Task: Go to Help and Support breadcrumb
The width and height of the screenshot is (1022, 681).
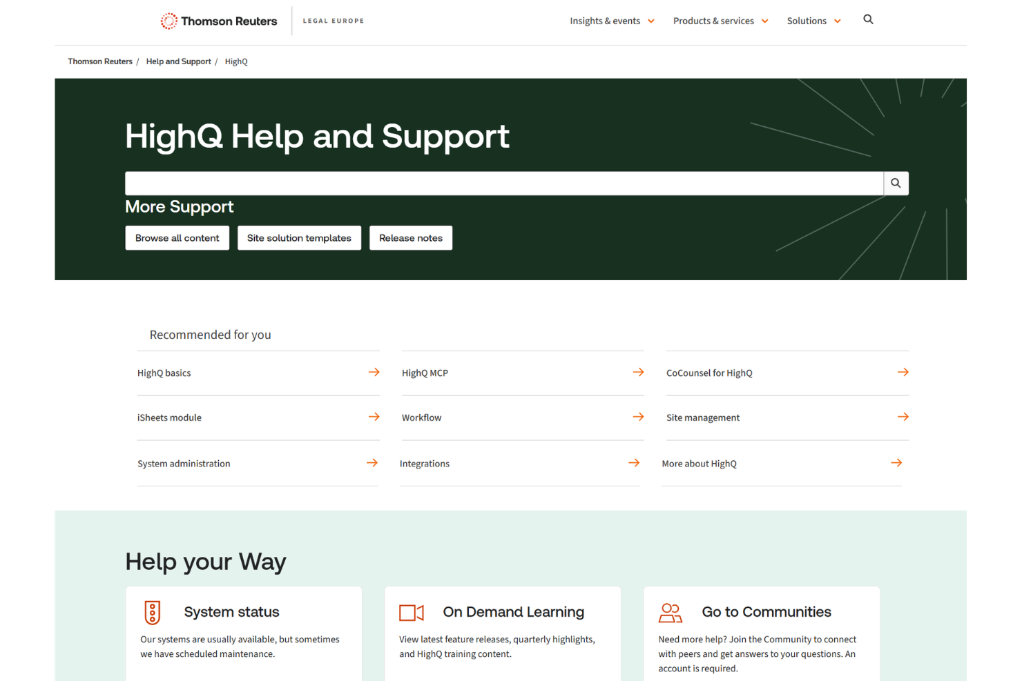Action: 178,61
